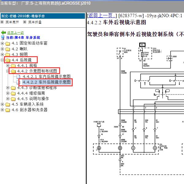Select 4.4 后视镜 tree item
Viewport: 184px width, 184px height.
pos(21,60)
